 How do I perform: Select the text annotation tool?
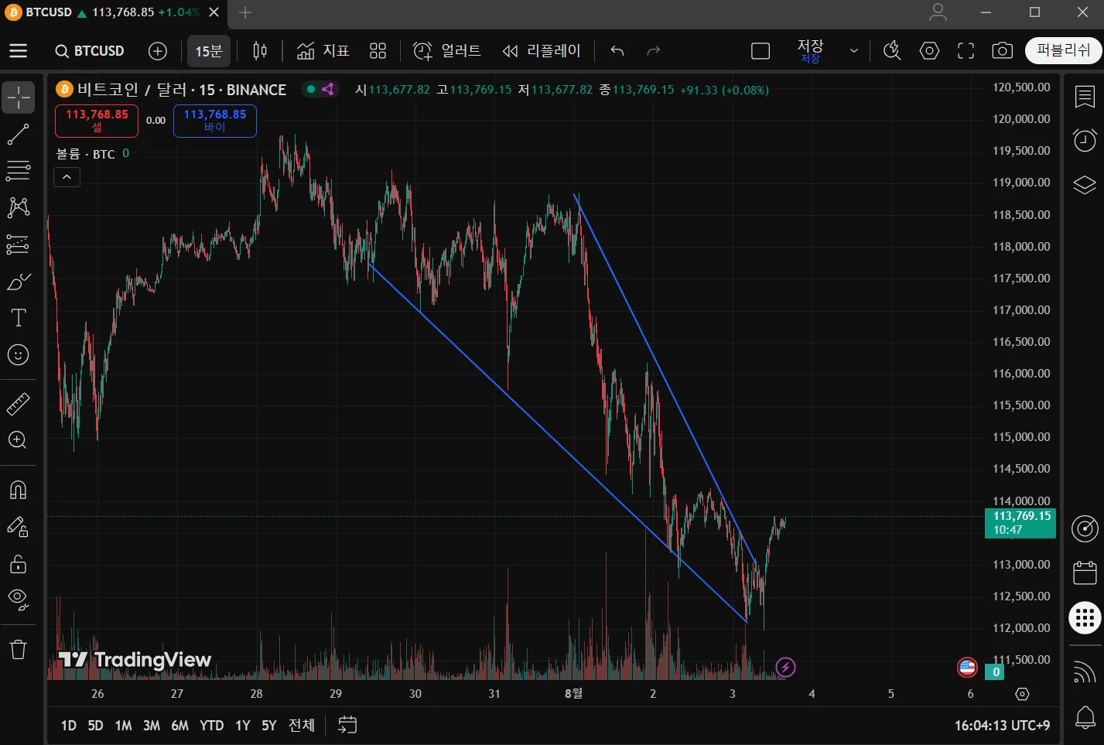[18, 318]
